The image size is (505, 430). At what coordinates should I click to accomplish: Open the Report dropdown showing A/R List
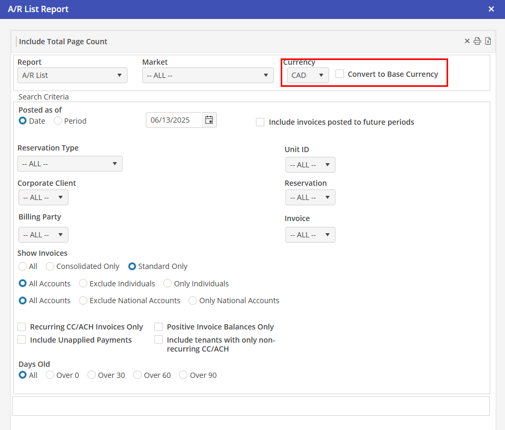72,75
